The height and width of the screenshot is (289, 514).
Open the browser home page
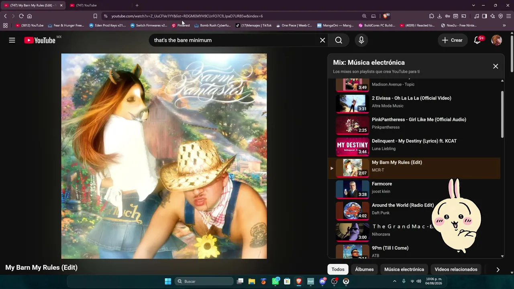[29, 16]
